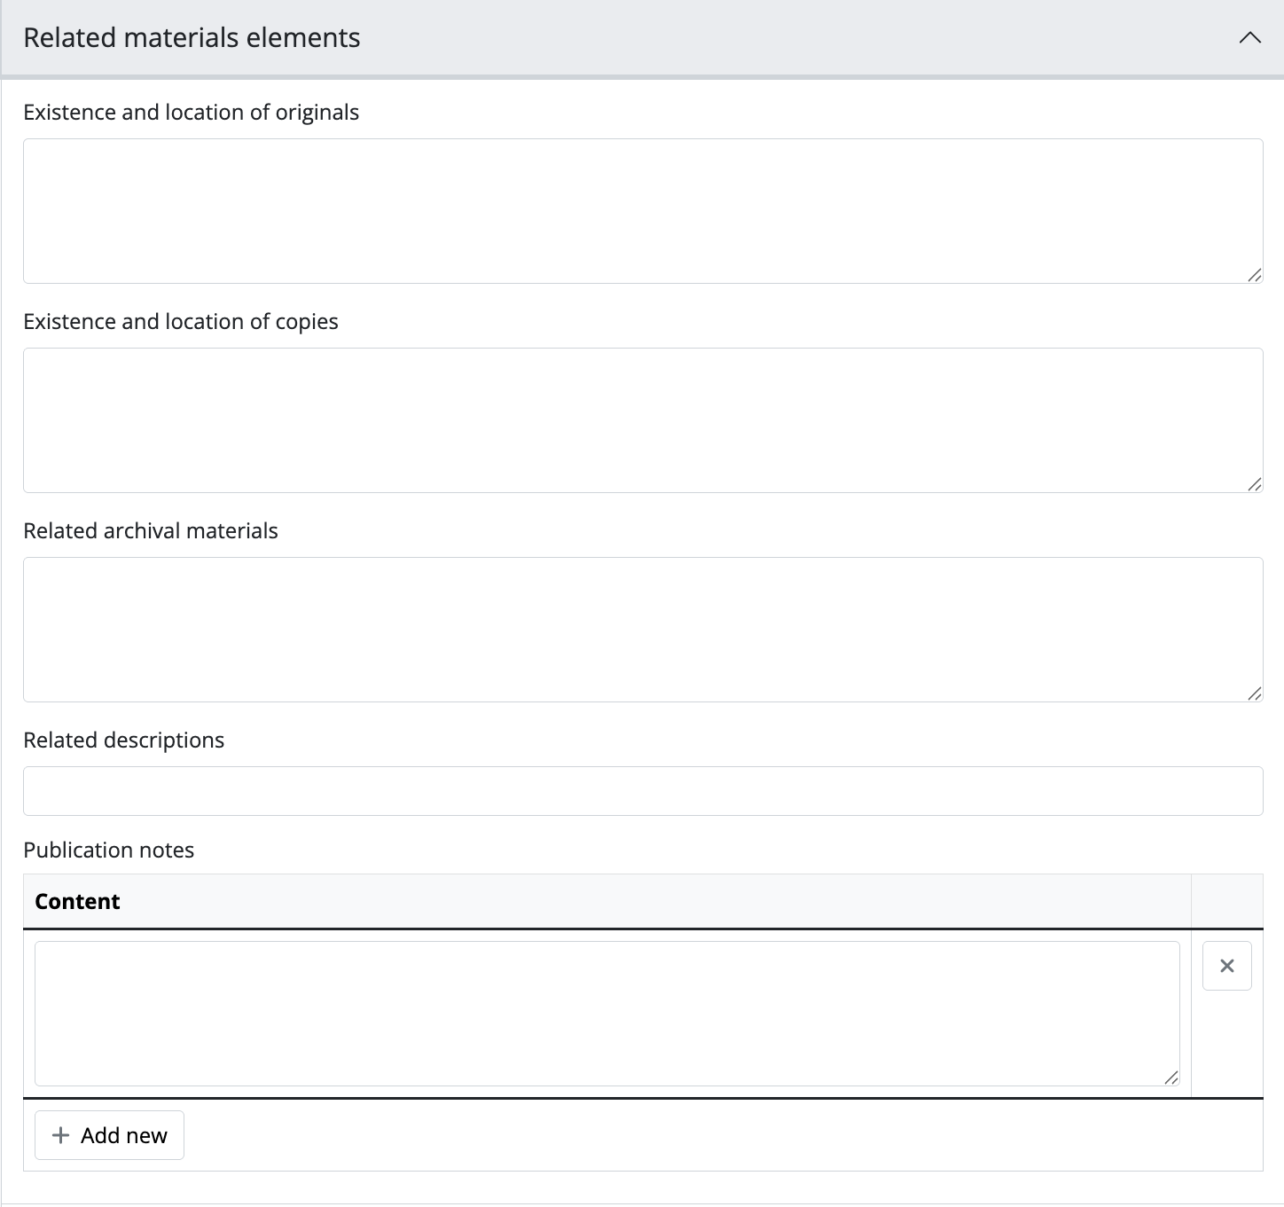
Task: Click the Related descriptions label
Action: pos(124,741)
